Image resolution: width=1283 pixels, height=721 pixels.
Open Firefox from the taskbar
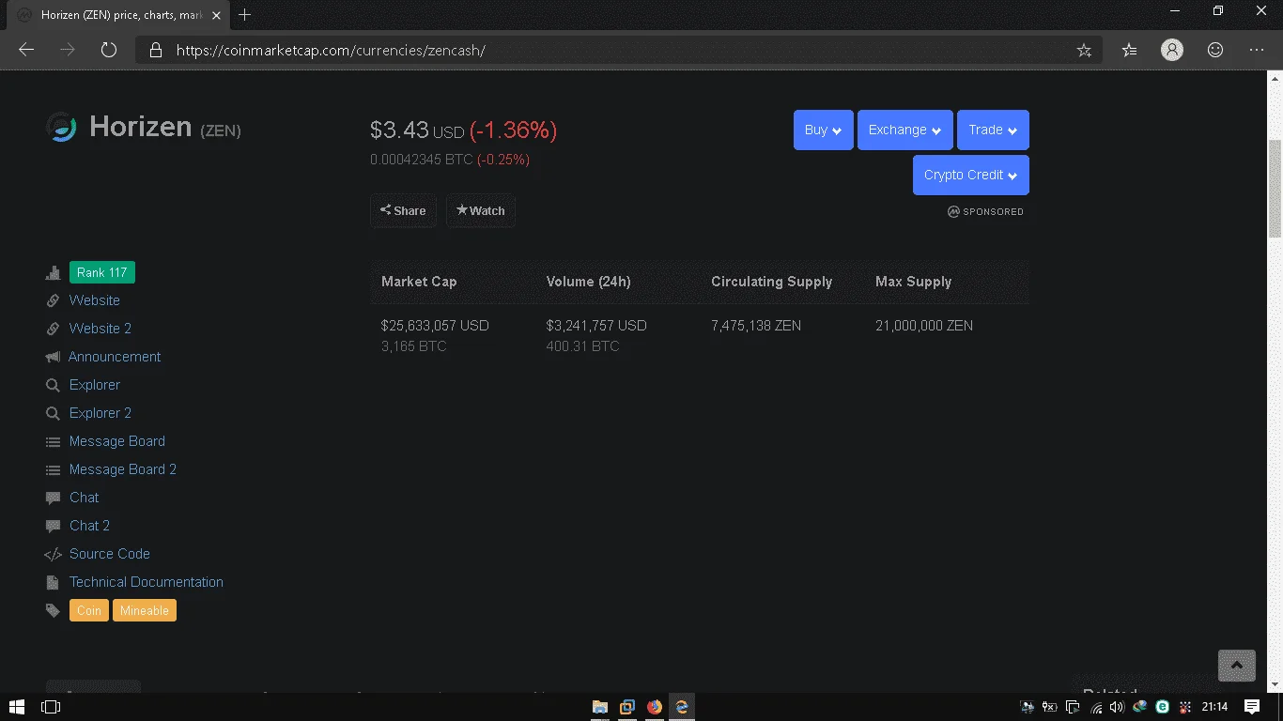[655, 707]
